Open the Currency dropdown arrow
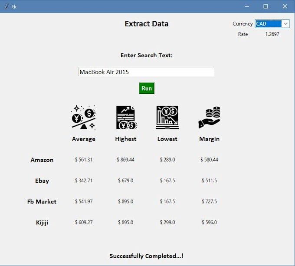The width and height of the screenshot is (295, 266). coord(285,24)
